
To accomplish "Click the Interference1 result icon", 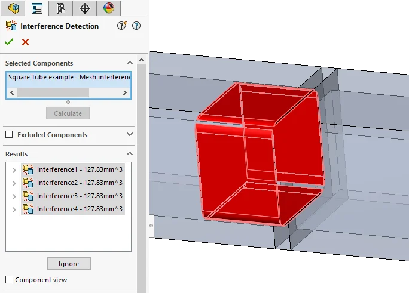I will (x=28, y=169).
